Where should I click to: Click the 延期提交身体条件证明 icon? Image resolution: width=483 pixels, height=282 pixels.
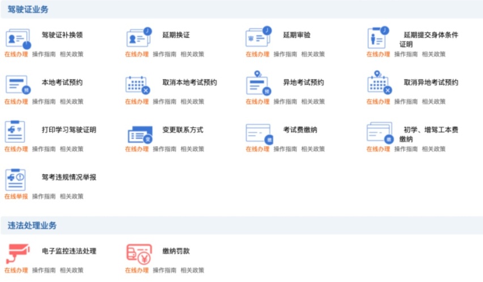(378, 37)
